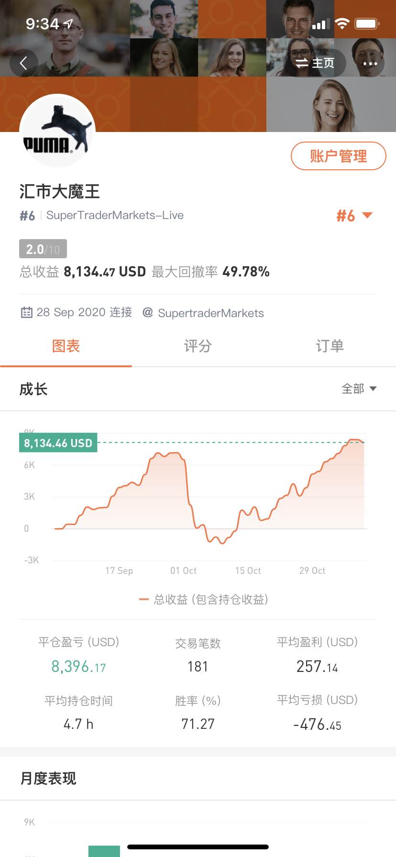Image resolution: width=396 pixels, height=857 pixels.
Task: Tap the back arrow icon
Action: point(23,63)
